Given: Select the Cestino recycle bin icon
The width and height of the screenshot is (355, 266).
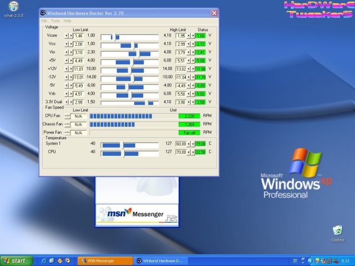Looking at the screenshot, I should click(338, 234).
